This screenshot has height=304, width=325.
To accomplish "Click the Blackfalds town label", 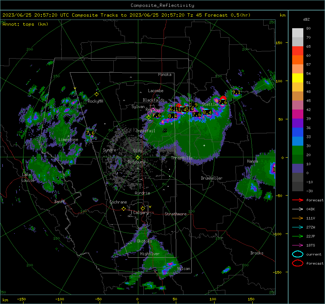I will (153, 100).
